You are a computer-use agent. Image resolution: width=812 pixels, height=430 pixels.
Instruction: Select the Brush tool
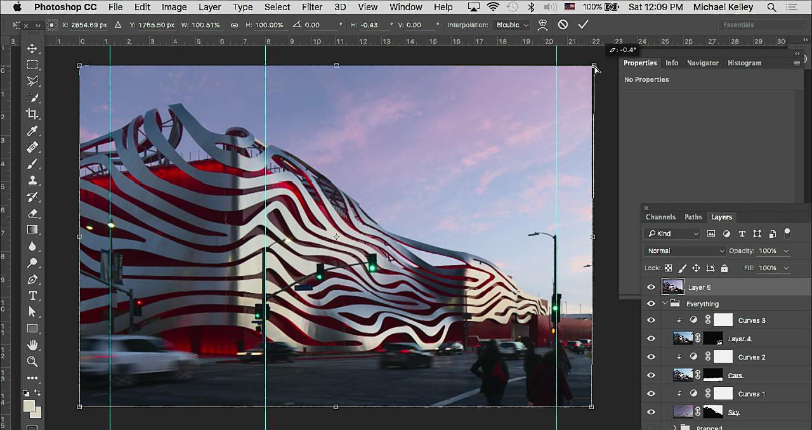coord(32,164)
